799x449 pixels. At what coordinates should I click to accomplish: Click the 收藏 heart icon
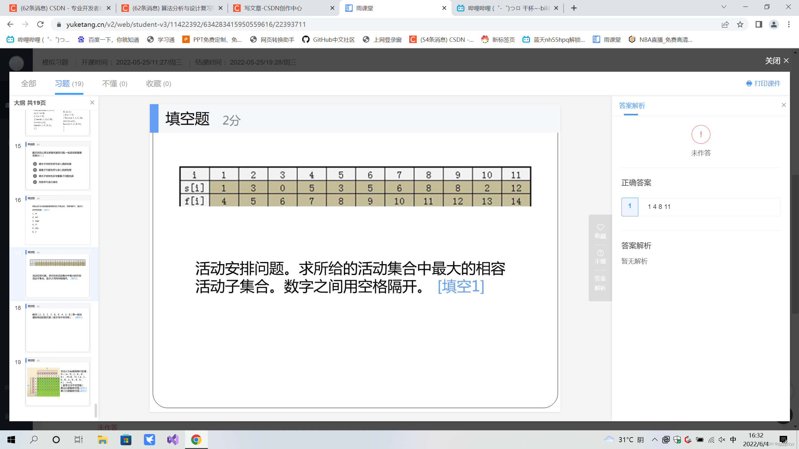[600, 228]
